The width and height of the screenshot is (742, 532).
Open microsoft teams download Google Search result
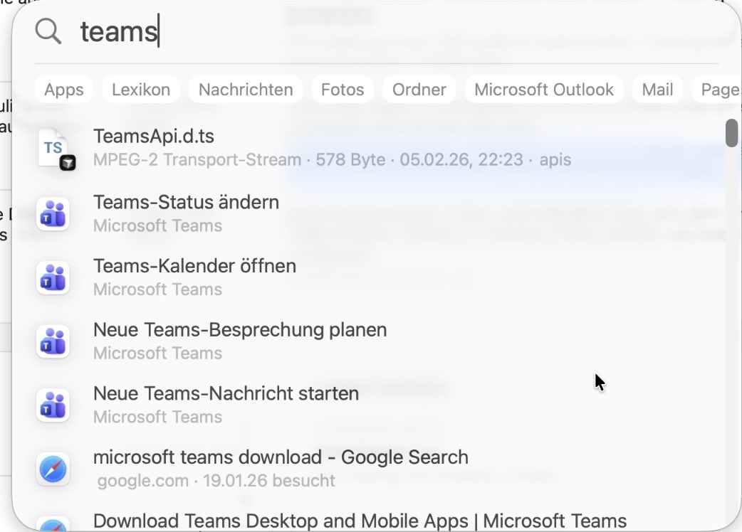point(376,469)
